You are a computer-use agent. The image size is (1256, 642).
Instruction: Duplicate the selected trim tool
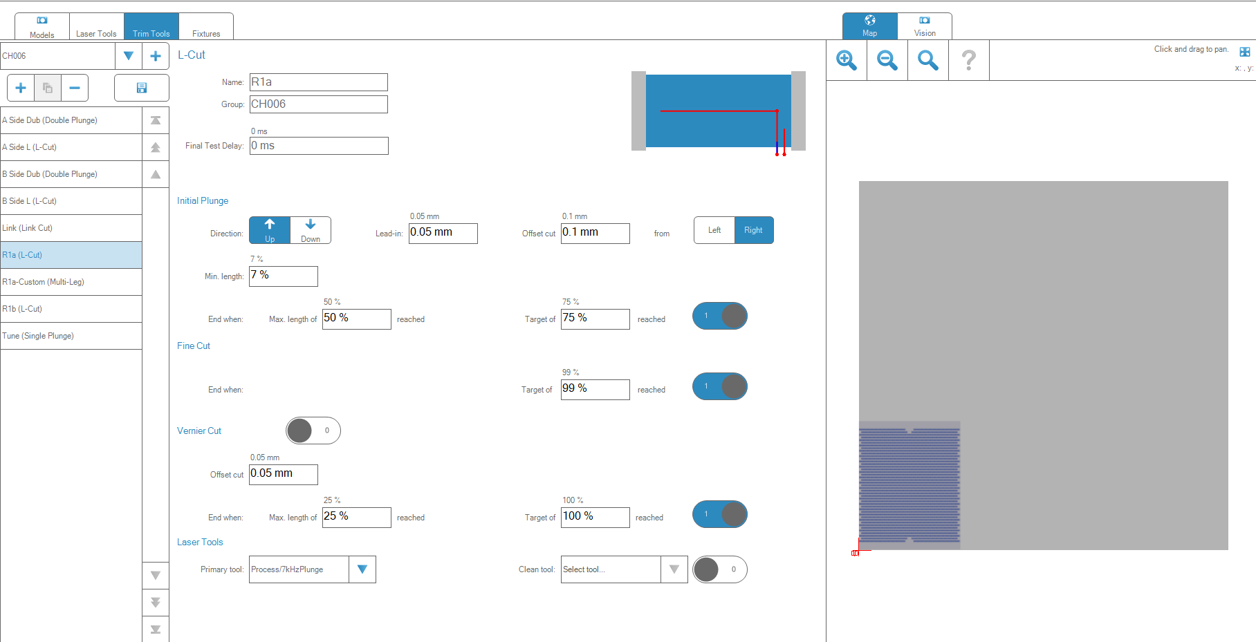48,88
